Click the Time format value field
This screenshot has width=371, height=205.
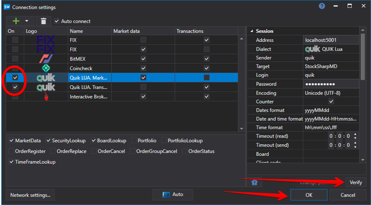[331, 128]
